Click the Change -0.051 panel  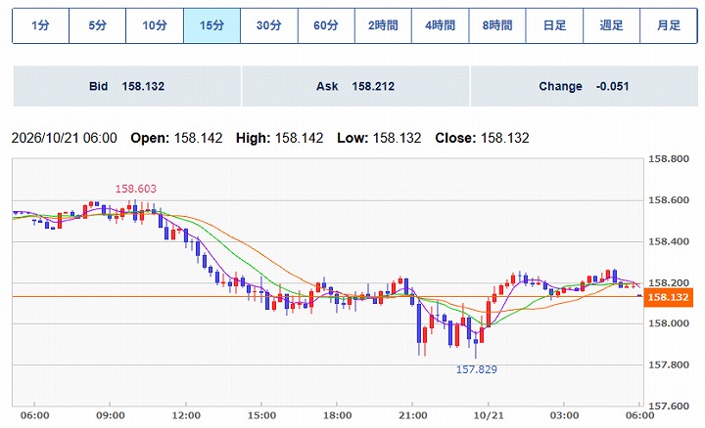pos(584,86)
